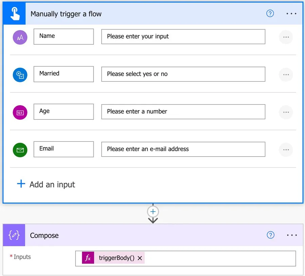Click the Age input name field

[63, 112]
